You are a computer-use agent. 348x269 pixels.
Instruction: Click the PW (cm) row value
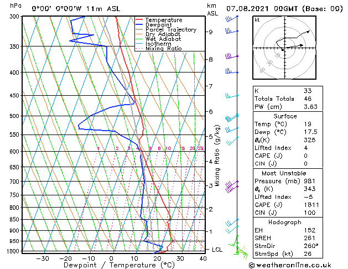[310, 107]
